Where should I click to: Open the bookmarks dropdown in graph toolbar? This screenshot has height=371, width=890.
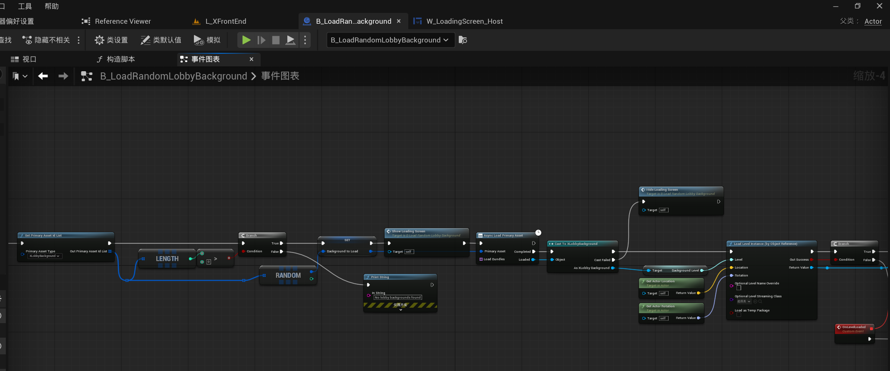(x=20, y=76)
